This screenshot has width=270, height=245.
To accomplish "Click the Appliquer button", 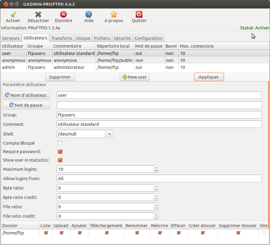I will (209, 77).
